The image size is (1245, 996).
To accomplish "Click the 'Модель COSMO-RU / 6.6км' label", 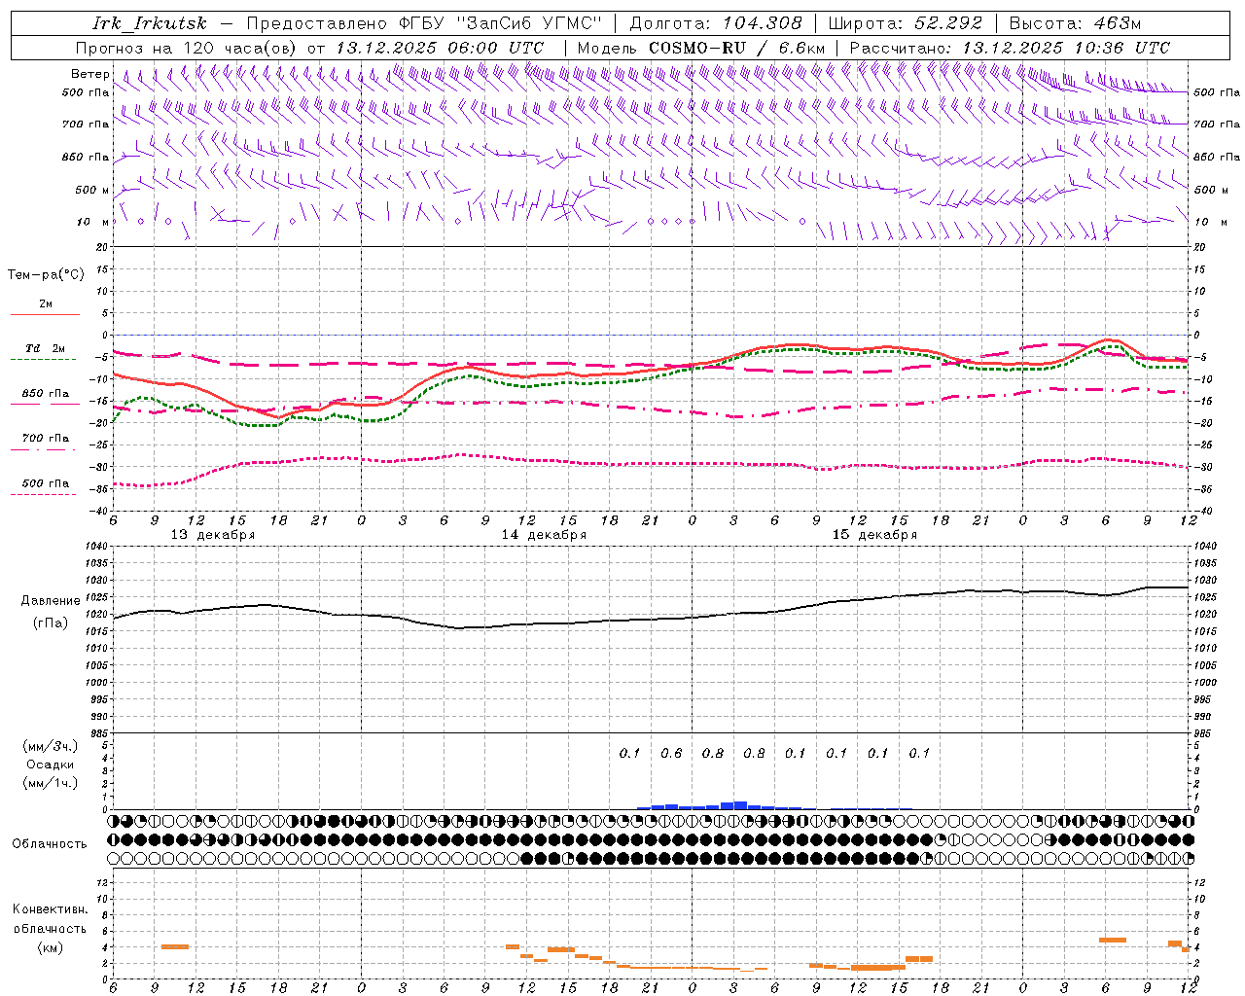I will 700,48.
